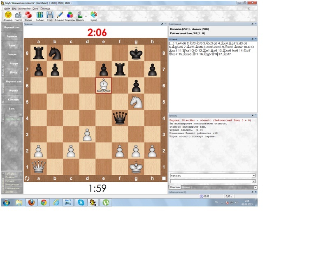Click the clock icon in status bar

(x=201, y=196)
